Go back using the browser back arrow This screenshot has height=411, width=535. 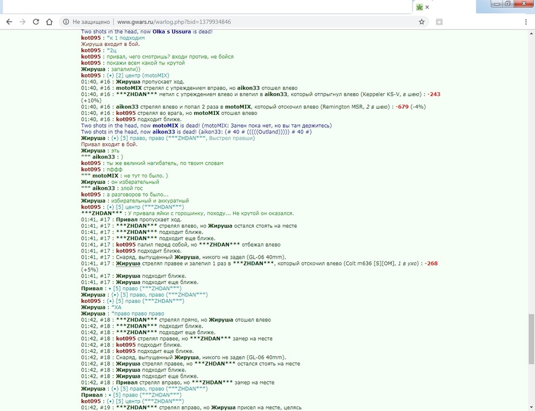click(9, 22)
